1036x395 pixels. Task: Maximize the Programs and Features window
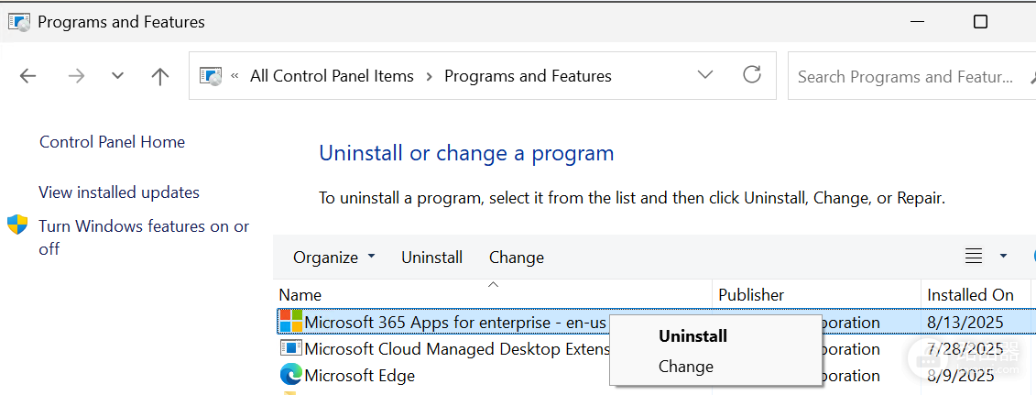click(x=980, y=22)
